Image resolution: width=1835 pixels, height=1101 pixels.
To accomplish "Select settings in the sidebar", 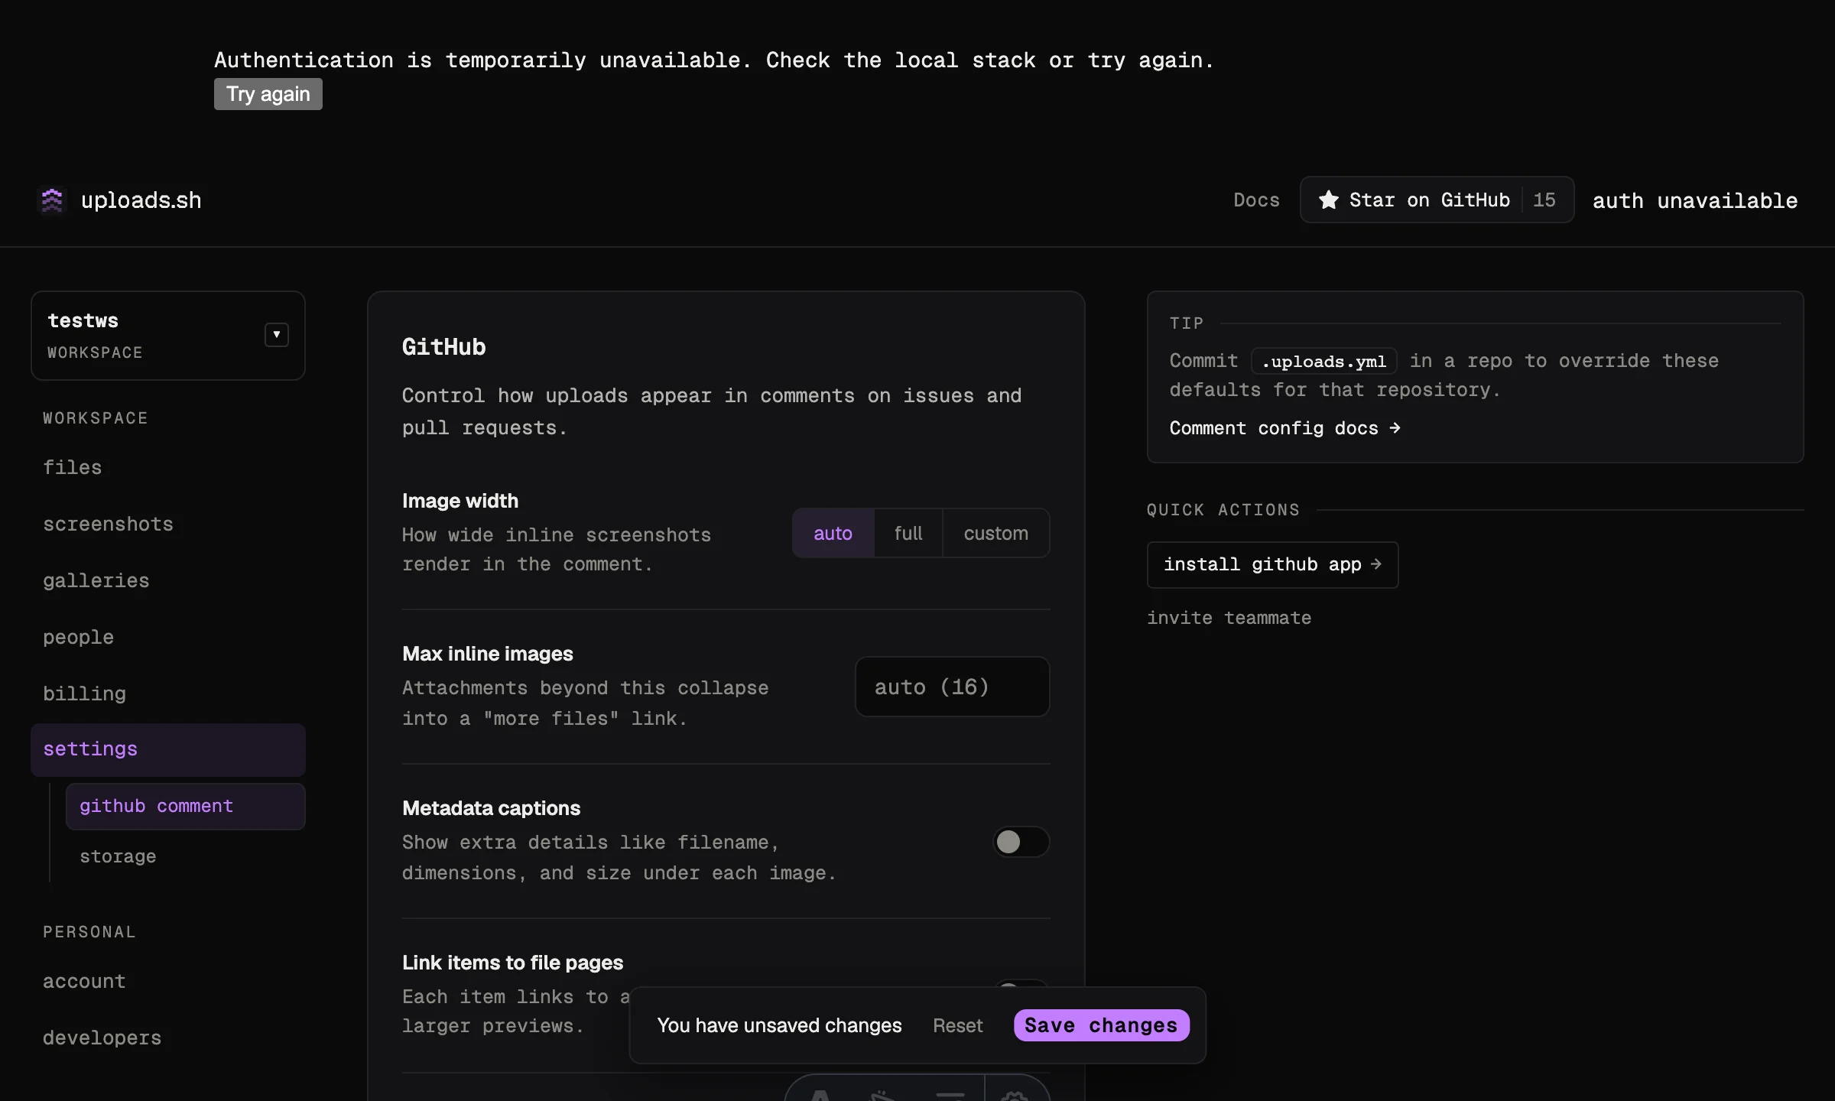I will [168, 749].
